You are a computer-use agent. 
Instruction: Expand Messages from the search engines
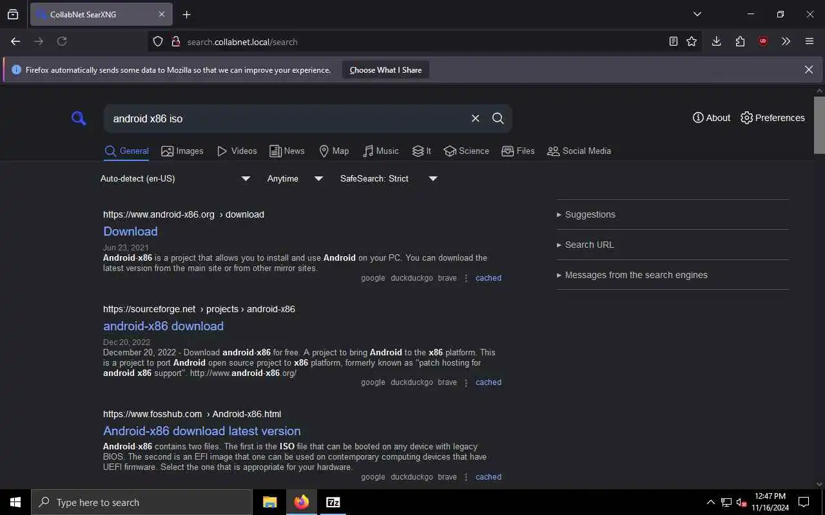coord(672,275)
